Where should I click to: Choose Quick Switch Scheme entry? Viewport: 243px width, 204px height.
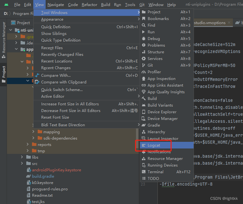click(x=86, y=90)
